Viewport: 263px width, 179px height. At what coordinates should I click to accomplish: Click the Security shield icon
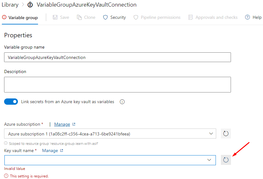click(106, 18)
